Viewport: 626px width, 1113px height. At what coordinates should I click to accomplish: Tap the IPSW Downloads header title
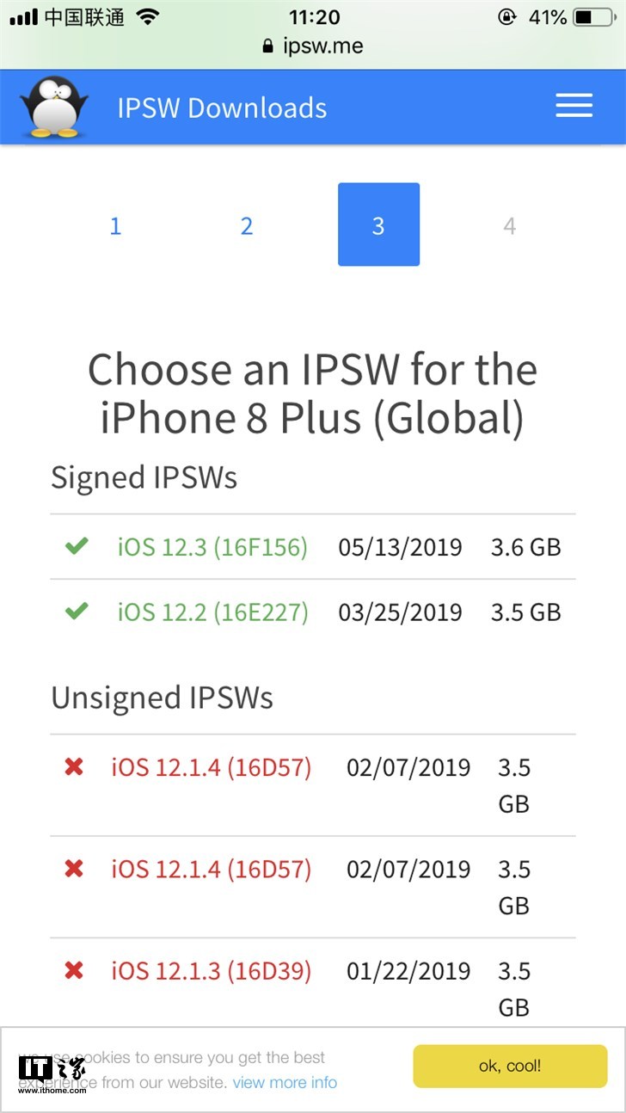point(222,108)
